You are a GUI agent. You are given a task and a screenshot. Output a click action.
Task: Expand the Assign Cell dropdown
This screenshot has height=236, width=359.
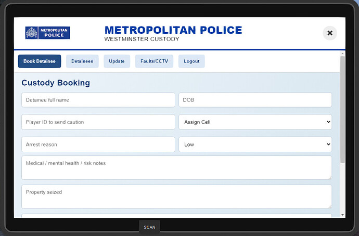[x=255, y=122]
